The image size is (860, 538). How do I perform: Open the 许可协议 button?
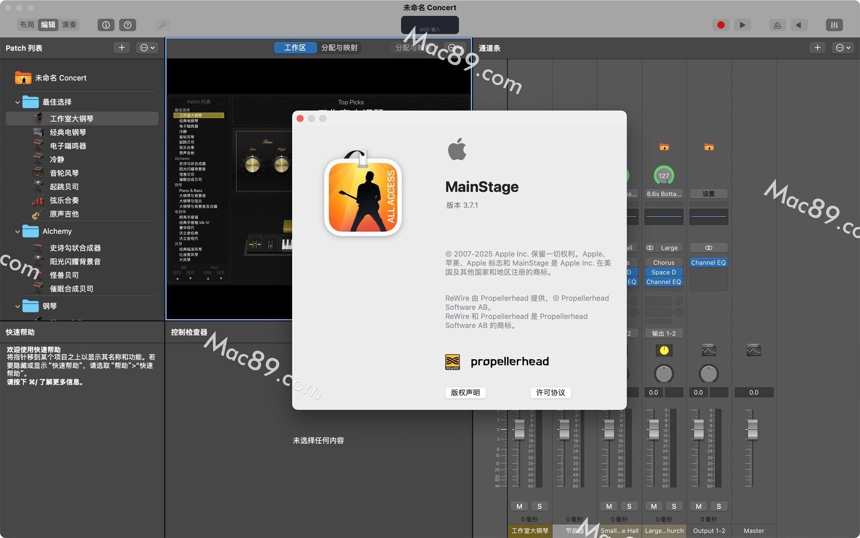550,393
